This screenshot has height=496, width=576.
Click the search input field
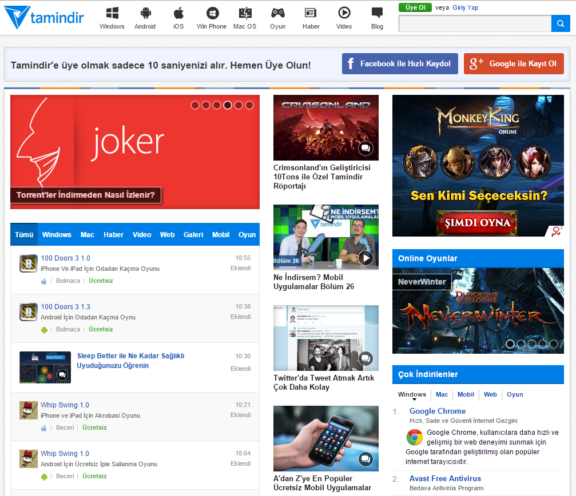click(475, 23)
